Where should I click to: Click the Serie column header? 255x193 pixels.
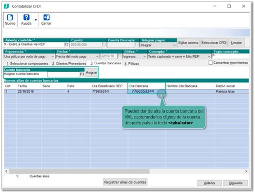54,86
